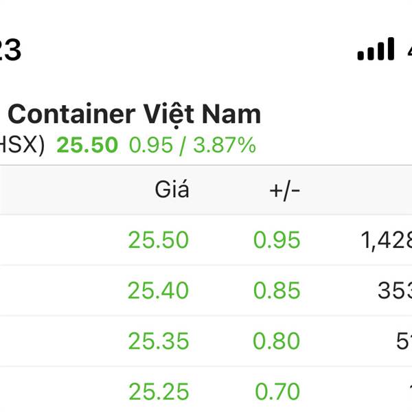Image resolution: width=412 pixels, height=412 pixels.
Task: Select the row with price 25.35
Action: point(206,341)
